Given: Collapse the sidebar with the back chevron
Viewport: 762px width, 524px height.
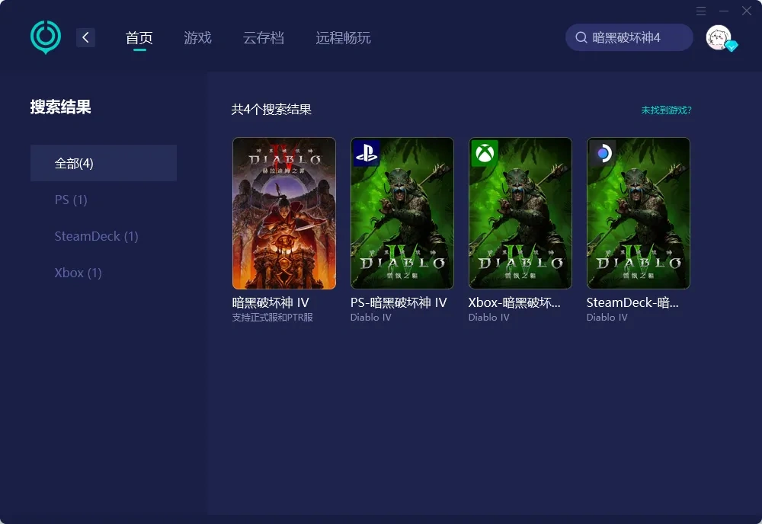Looking at the screenshot, I should pyautogui.click(x=85, y=37).
